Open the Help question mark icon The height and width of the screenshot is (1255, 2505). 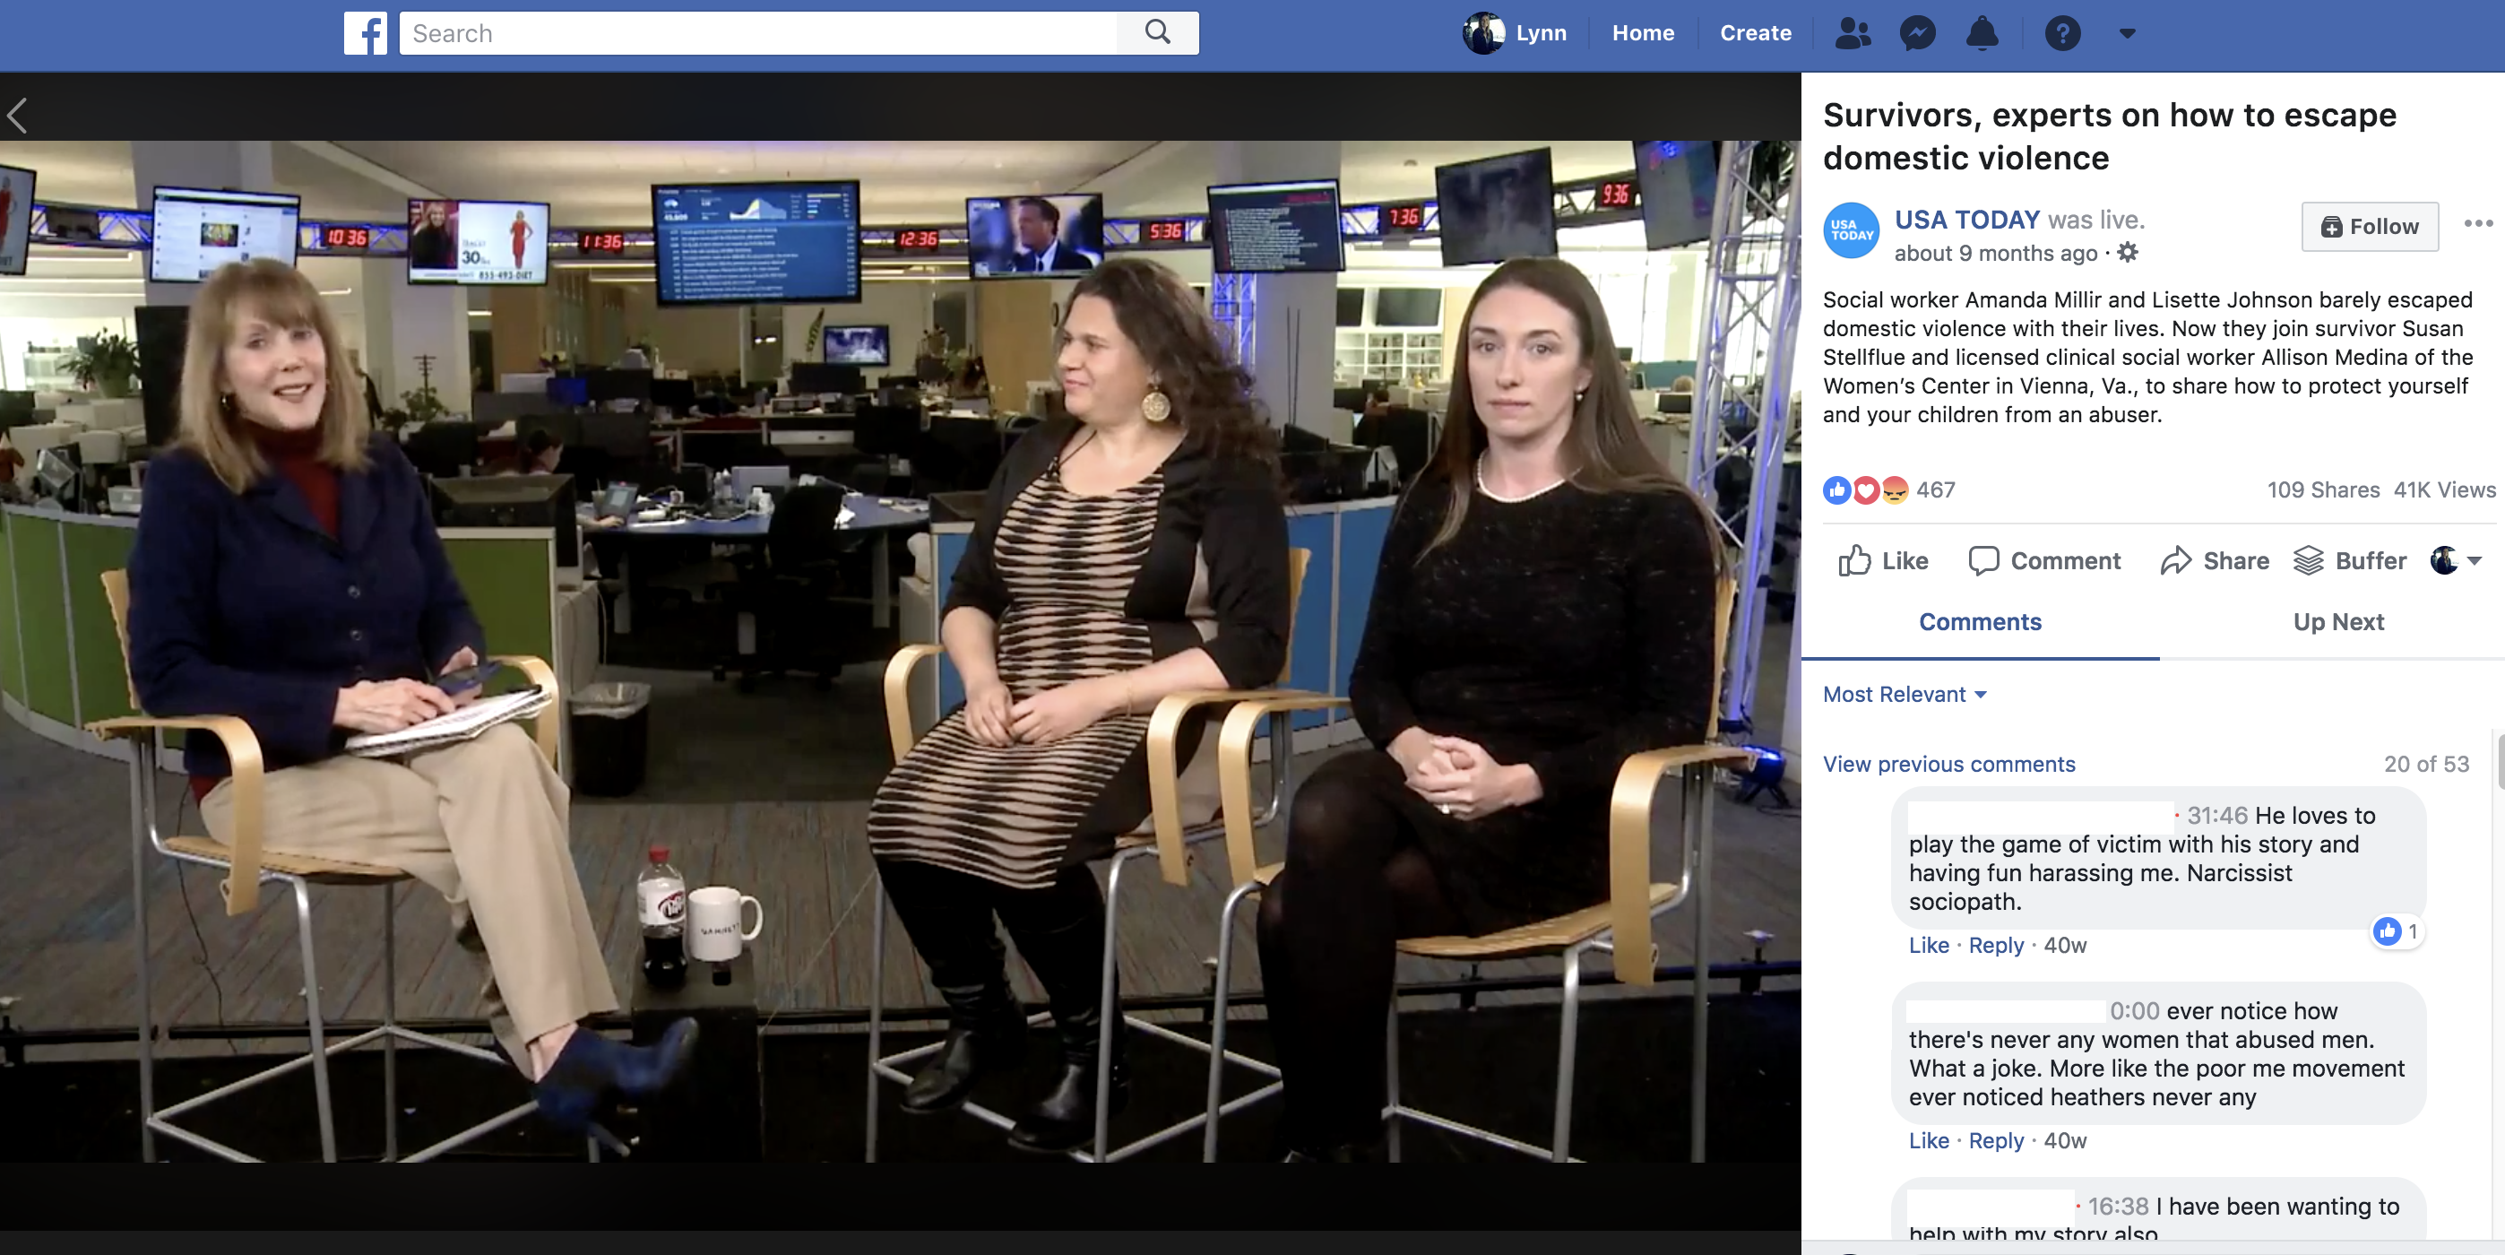pos(2063,33)
